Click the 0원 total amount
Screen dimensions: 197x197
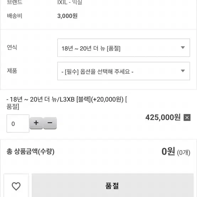(x=168, y=151)
